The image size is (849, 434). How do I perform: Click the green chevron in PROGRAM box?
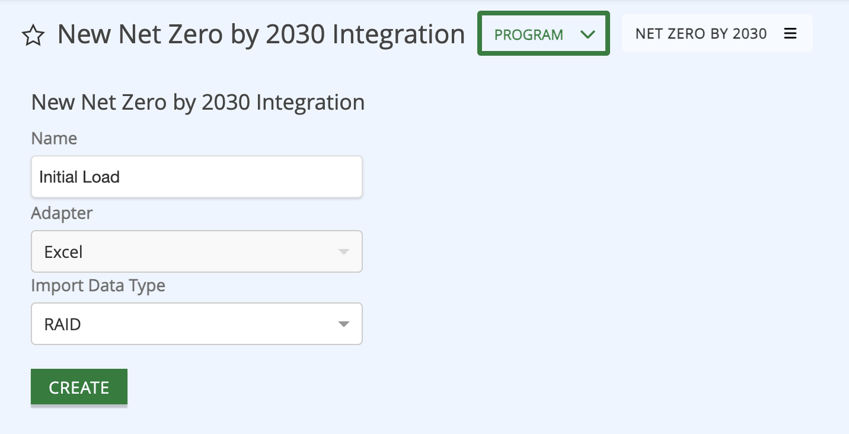[588, 34]
